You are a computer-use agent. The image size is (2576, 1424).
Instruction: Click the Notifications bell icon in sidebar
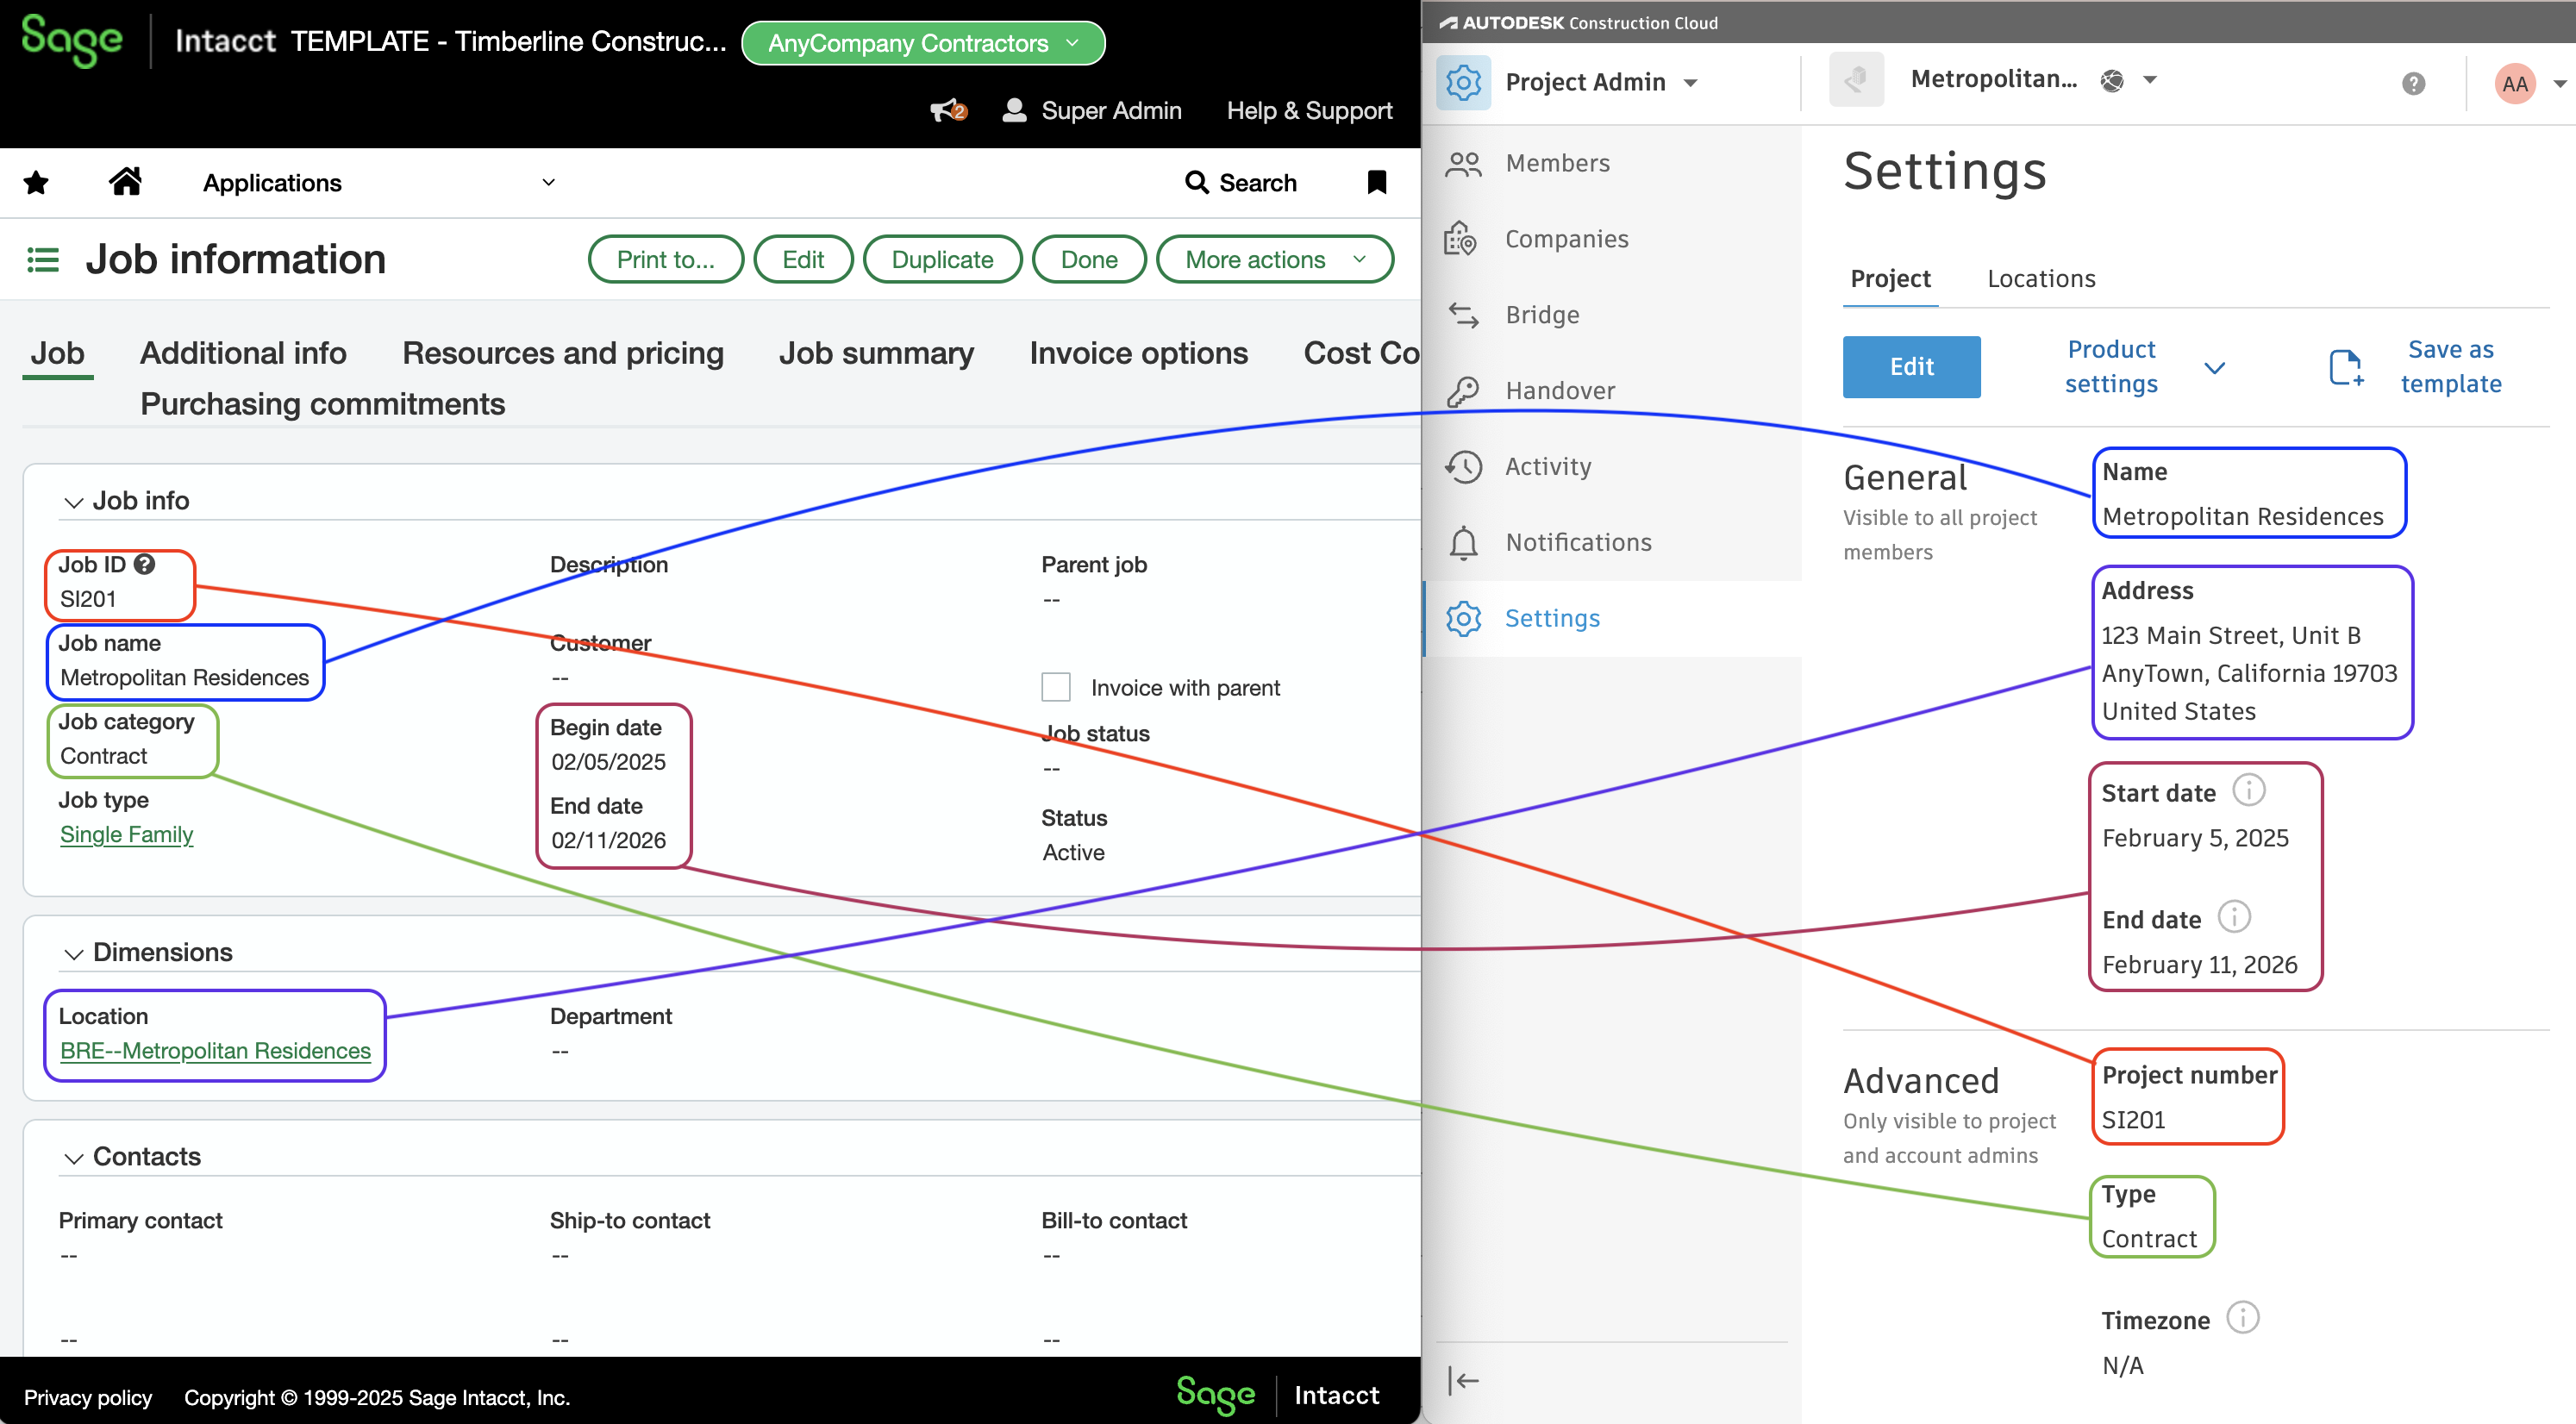[x=1466, y=542]
